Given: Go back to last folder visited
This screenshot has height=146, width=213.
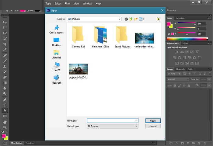Looking at the screenshot, I should point(126,19).
